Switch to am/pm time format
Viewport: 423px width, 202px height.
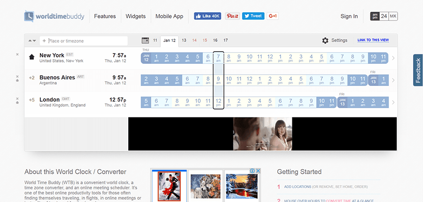point(375,16)
